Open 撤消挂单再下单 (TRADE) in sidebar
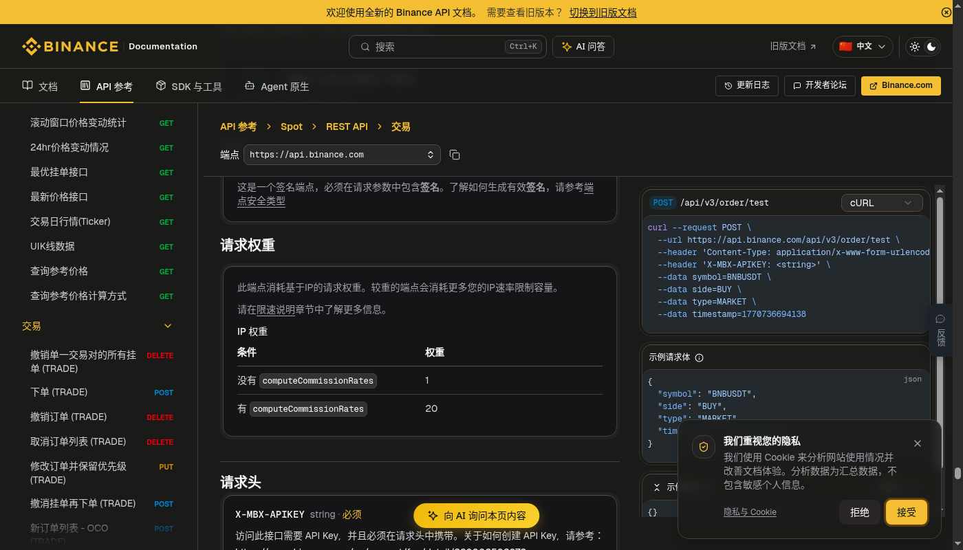This screenshot has height=550, width=963. click(x=102, y=503)
